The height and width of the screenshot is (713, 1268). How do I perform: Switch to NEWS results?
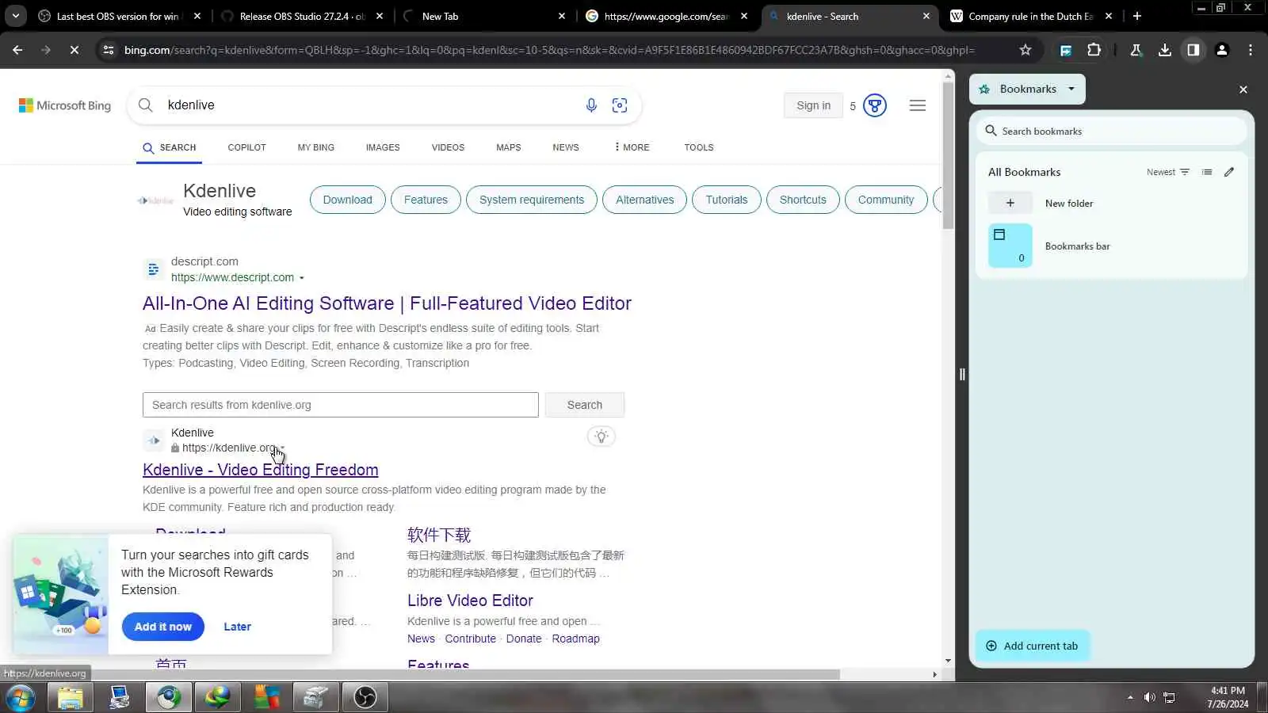[x=566, y=147]
